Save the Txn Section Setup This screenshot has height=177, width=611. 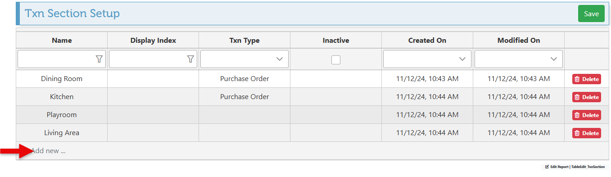click(x=591, y=14)
